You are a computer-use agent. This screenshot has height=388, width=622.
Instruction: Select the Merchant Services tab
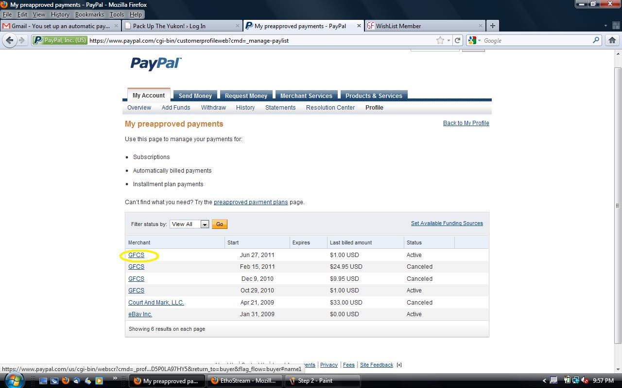pos(306,96)
